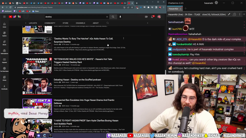The height and width of the screenshot is (138, 246).
Task: Open Shorts in the YouTube sidebar
Action: coord(4,43)
